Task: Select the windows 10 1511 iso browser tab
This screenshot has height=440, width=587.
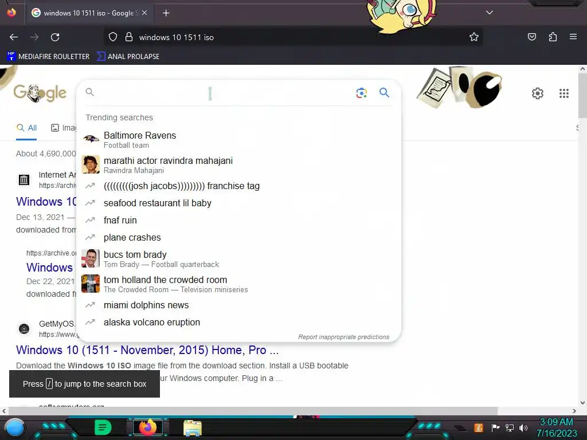Action: (x=89, y=13)
